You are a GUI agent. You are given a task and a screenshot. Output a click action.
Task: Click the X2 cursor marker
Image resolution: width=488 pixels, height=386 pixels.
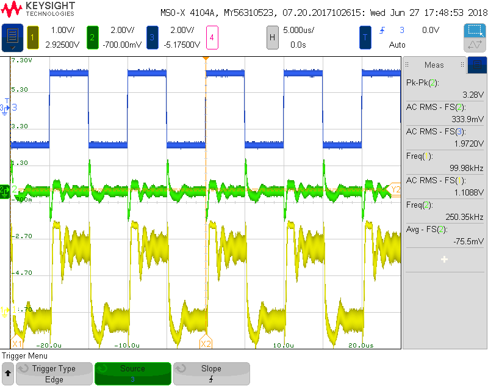click(x=206, y=342)
